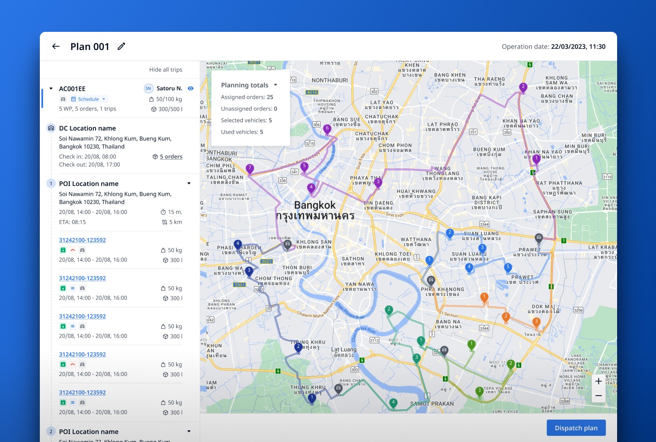This screenshot has height=442, width=656.
Task: Select olive green marker 1 north of Moo 11
Action: (471, 345)
